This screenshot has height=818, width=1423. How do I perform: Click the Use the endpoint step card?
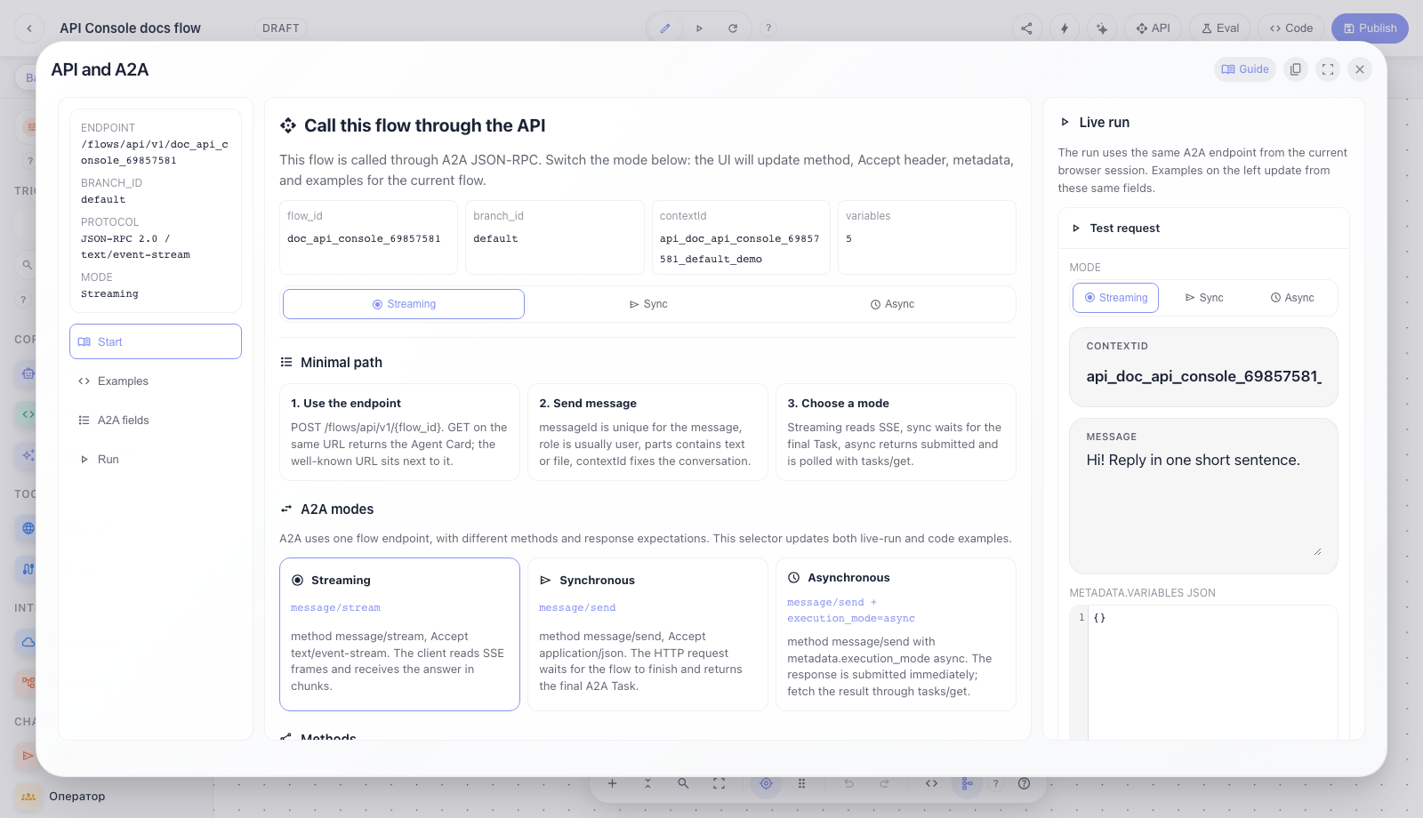coord(399,432)
